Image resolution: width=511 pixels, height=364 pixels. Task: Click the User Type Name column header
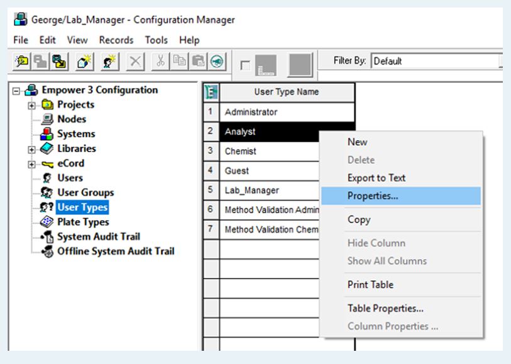coord(287,92)
